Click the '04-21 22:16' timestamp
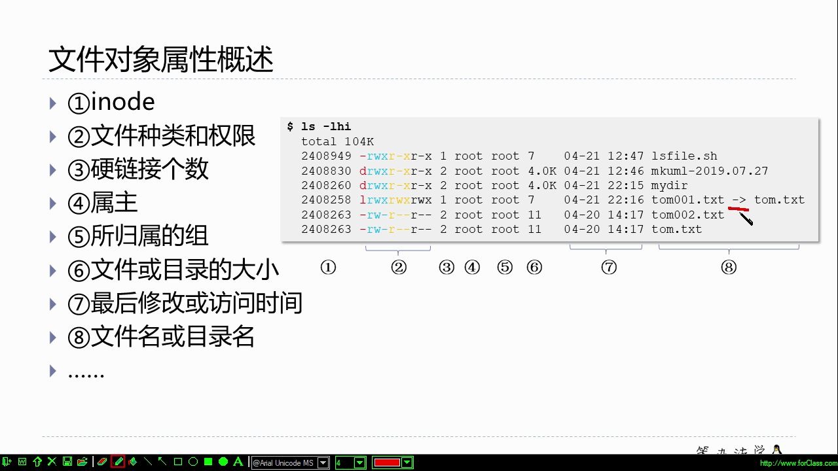The image size is (838, 471). click(604, 200)
